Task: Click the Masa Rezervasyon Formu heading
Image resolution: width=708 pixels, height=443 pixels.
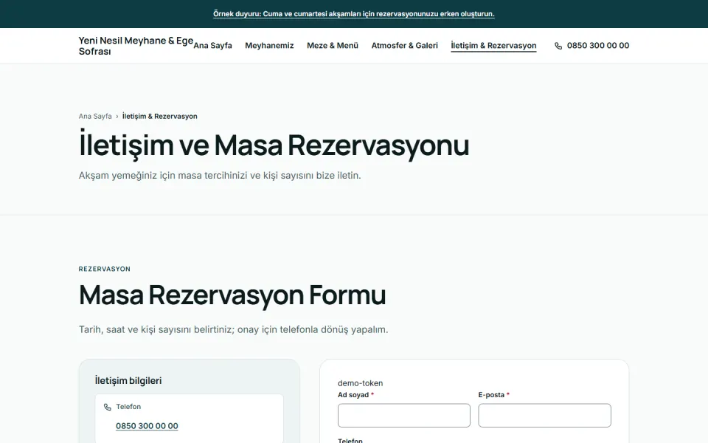Action: pyautogui.click(x=232, y=295)
